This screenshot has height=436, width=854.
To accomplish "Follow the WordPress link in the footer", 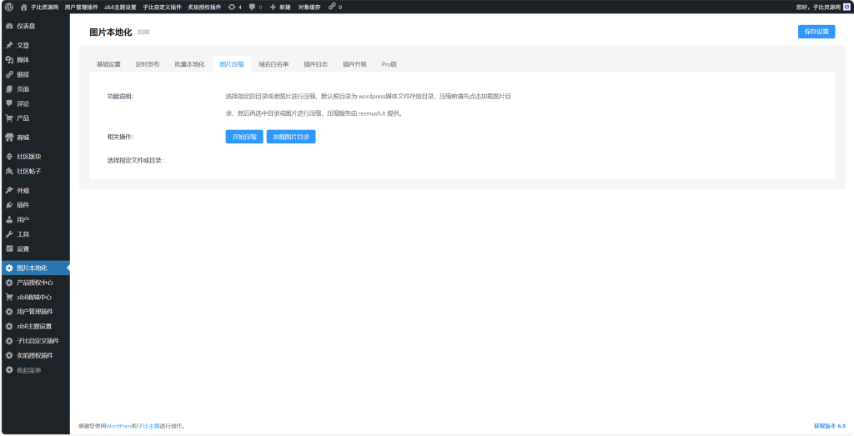I will tap(118, 426).
